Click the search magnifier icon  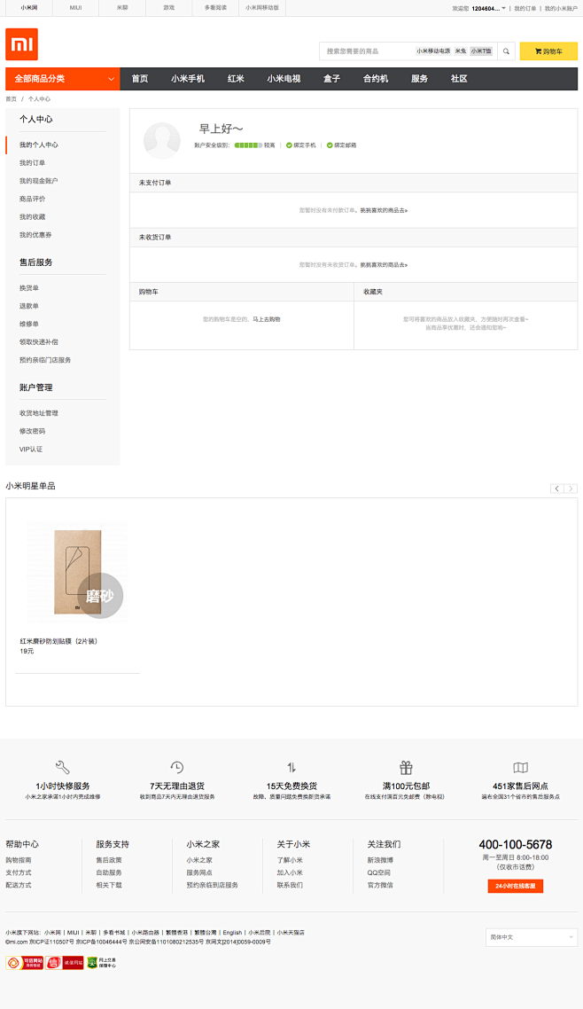pyautogui.click(x=506, y=51)
